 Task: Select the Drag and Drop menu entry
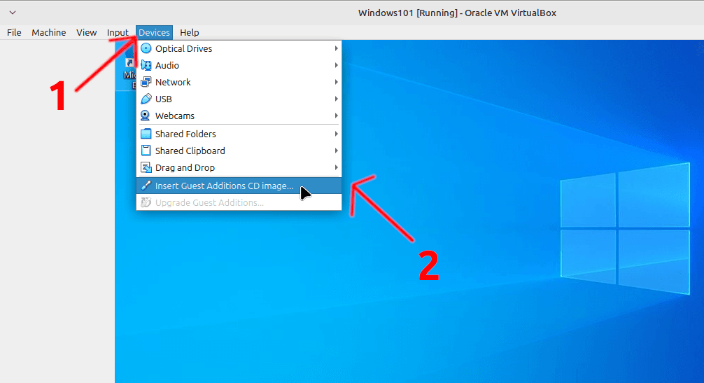[239, 167]
